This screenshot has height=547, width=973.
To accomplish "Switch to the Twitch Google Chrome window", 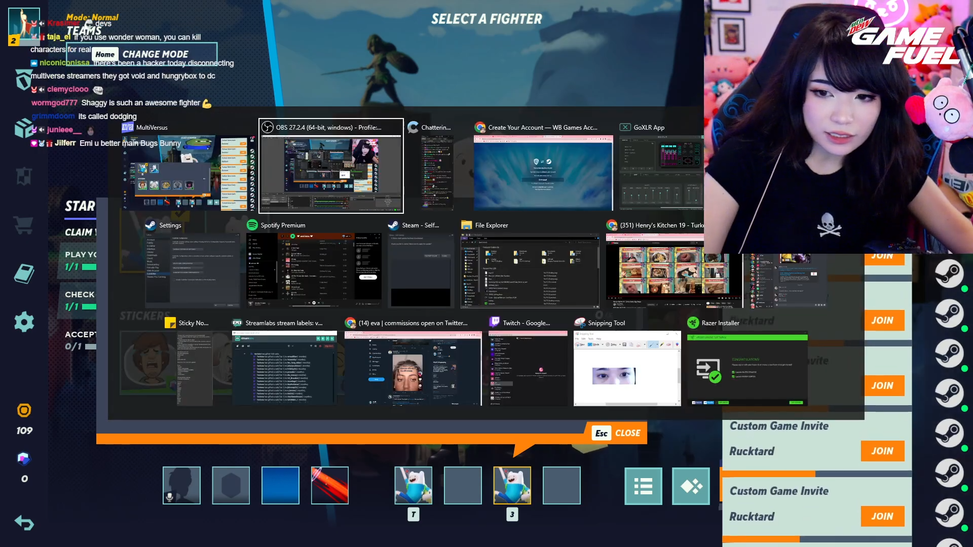I will coord(528,368).
